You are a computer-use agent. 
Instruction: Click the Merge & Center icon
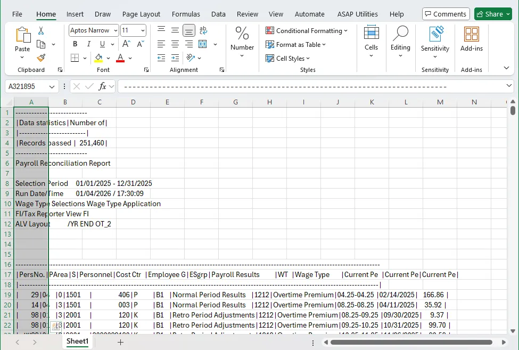203,44
